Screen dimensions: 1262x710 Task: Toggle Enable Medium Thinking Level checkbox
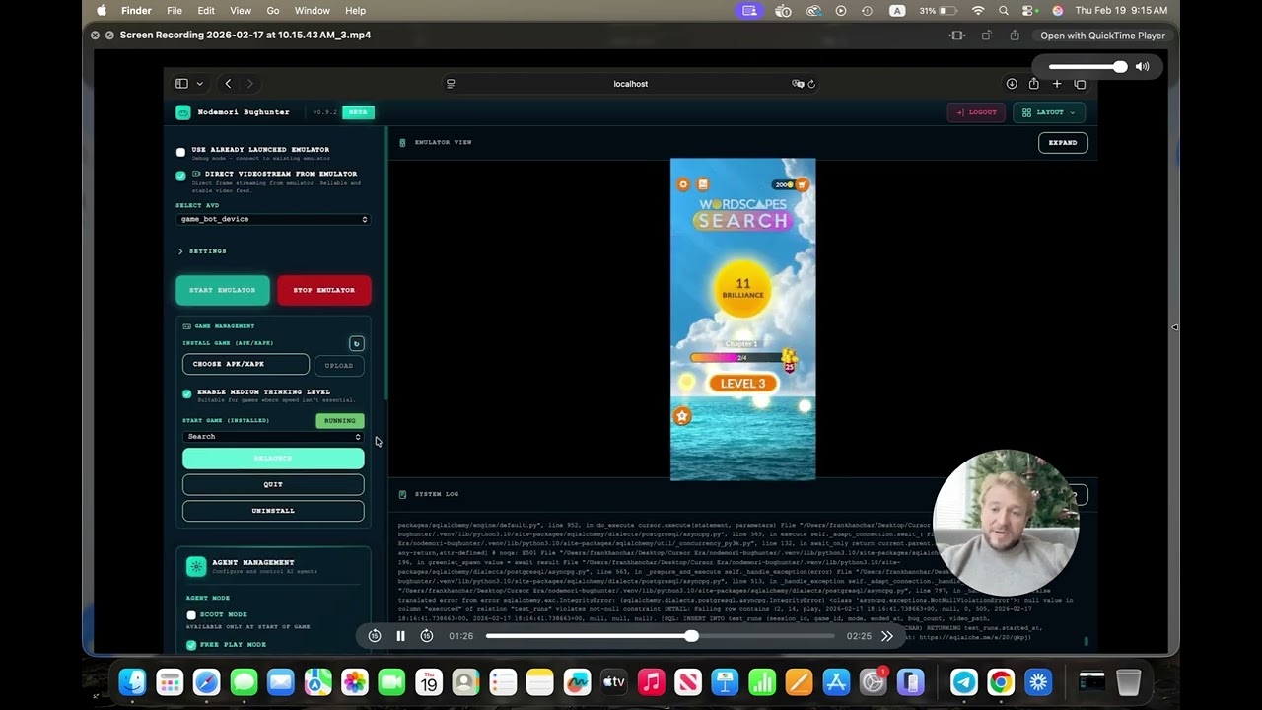(187, 393)
